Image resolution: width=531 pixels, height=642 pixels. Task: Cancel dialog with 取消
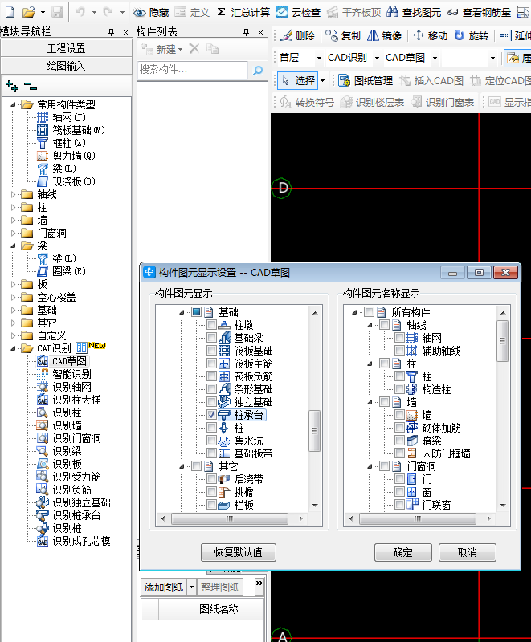coord(468,552)
